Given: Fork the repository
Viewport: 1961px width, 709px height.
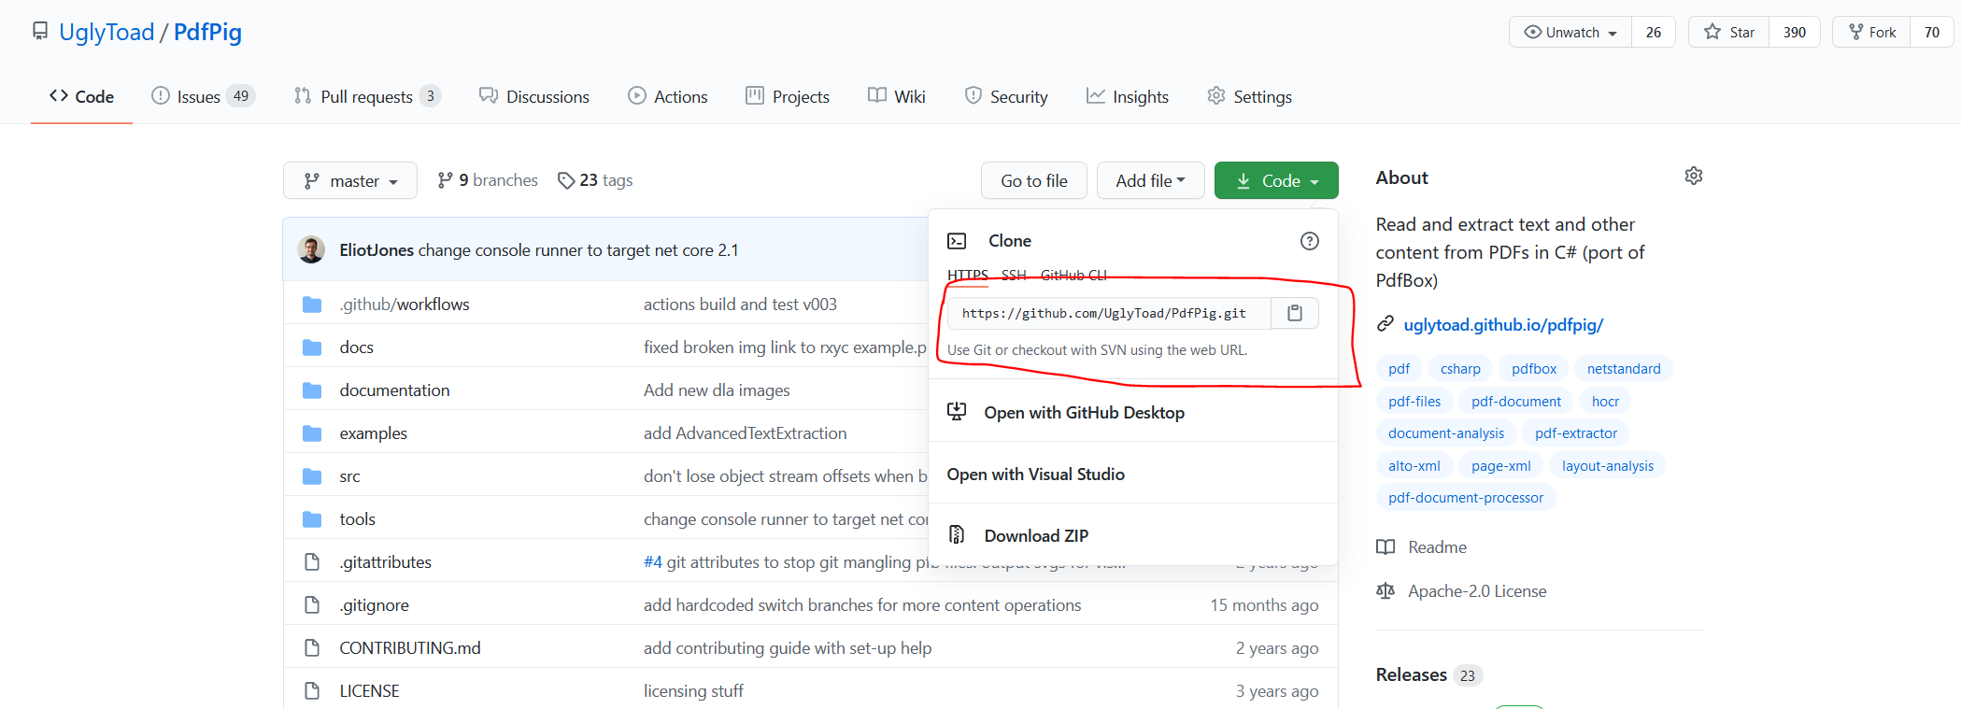Looking at the screenshot, I should 1871,32.
